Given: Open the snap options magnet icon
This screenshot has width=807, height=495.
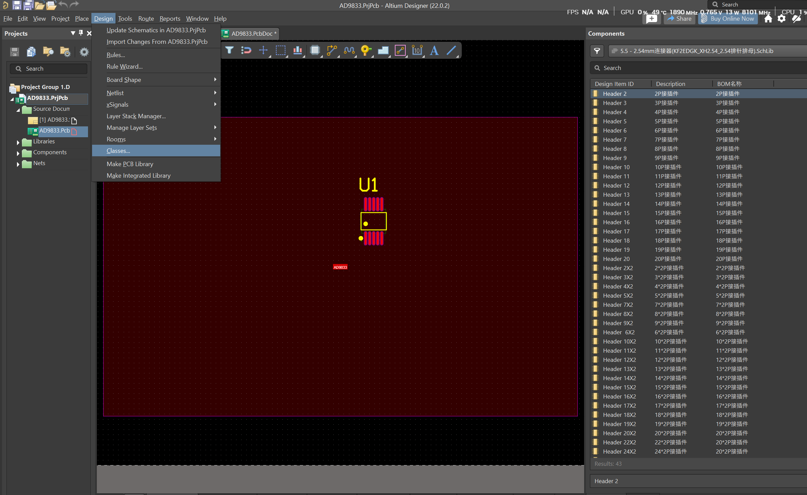Looking at the screenshot, I should pyautogui.click(x=246, y=51).
